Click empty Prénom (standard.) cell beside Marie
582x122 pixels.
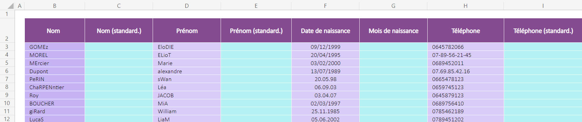click(x=256, y=63)
